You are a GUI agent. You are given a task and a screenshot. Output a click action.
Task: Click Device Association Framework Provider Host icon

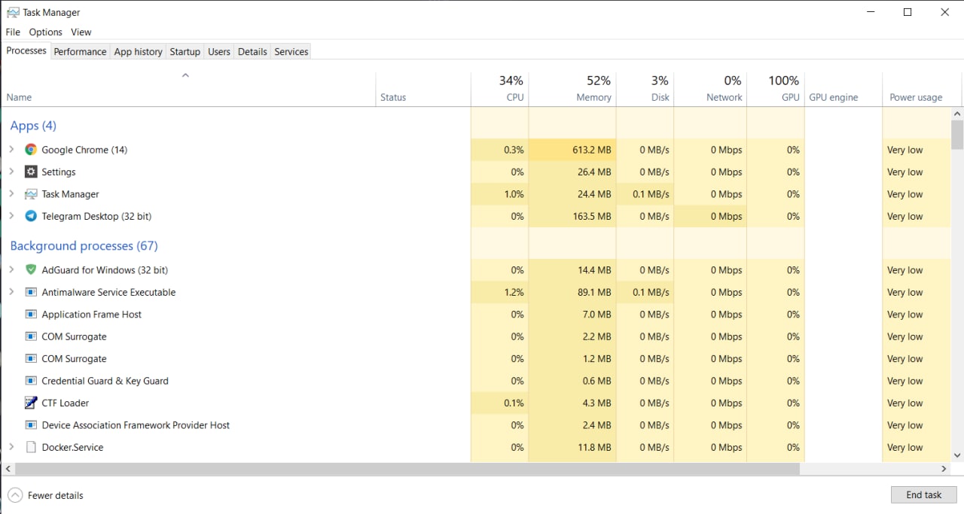(31, 425)
